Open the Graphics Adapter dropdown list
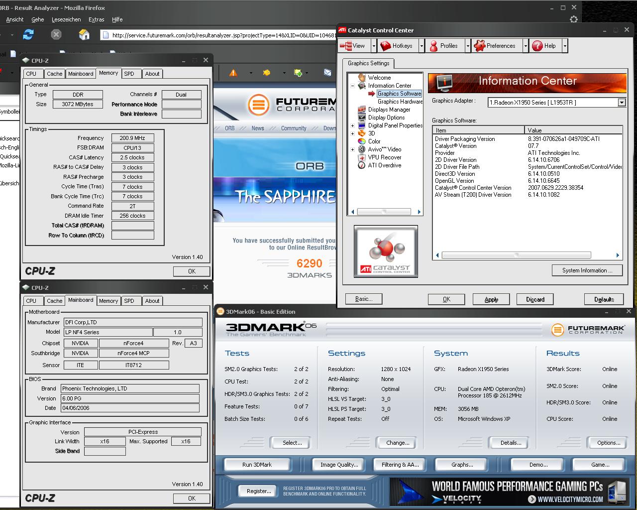 click(x=622, y=103)
